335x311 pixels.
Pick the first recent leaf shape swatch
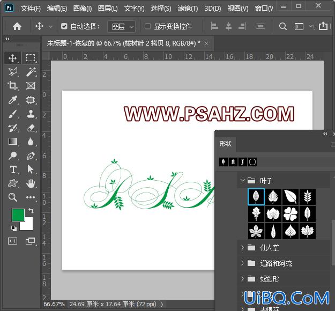(224, 162)
